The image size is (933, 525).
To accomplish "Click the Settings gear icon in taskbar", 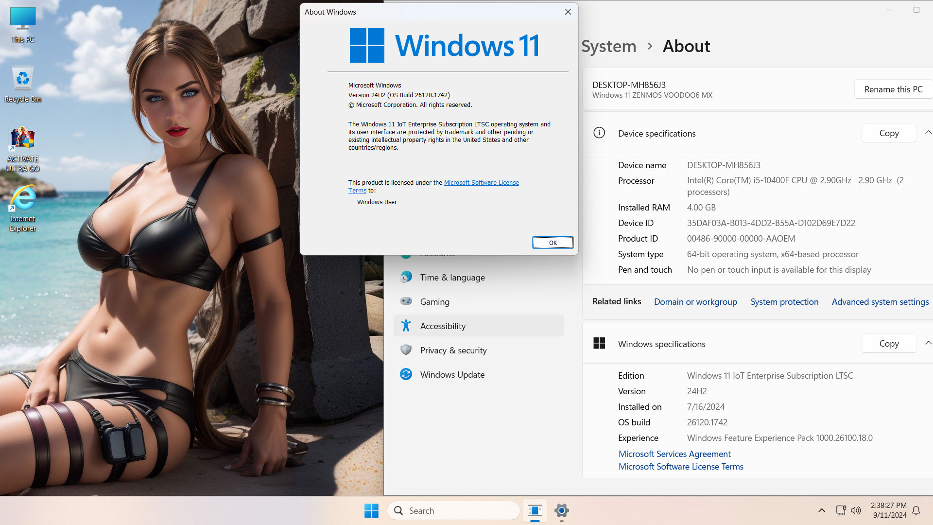I will [561, 510].
